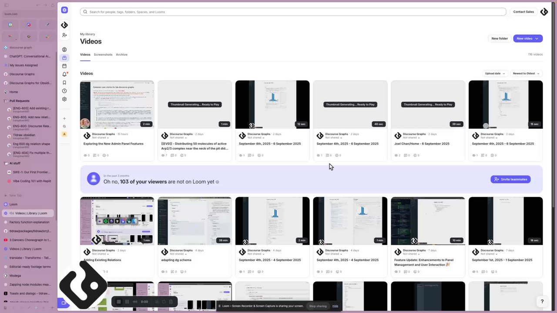557x313 pixels.
Task: Expand the Pull Requests folder in browser sidebar
Action: [29, 101]
